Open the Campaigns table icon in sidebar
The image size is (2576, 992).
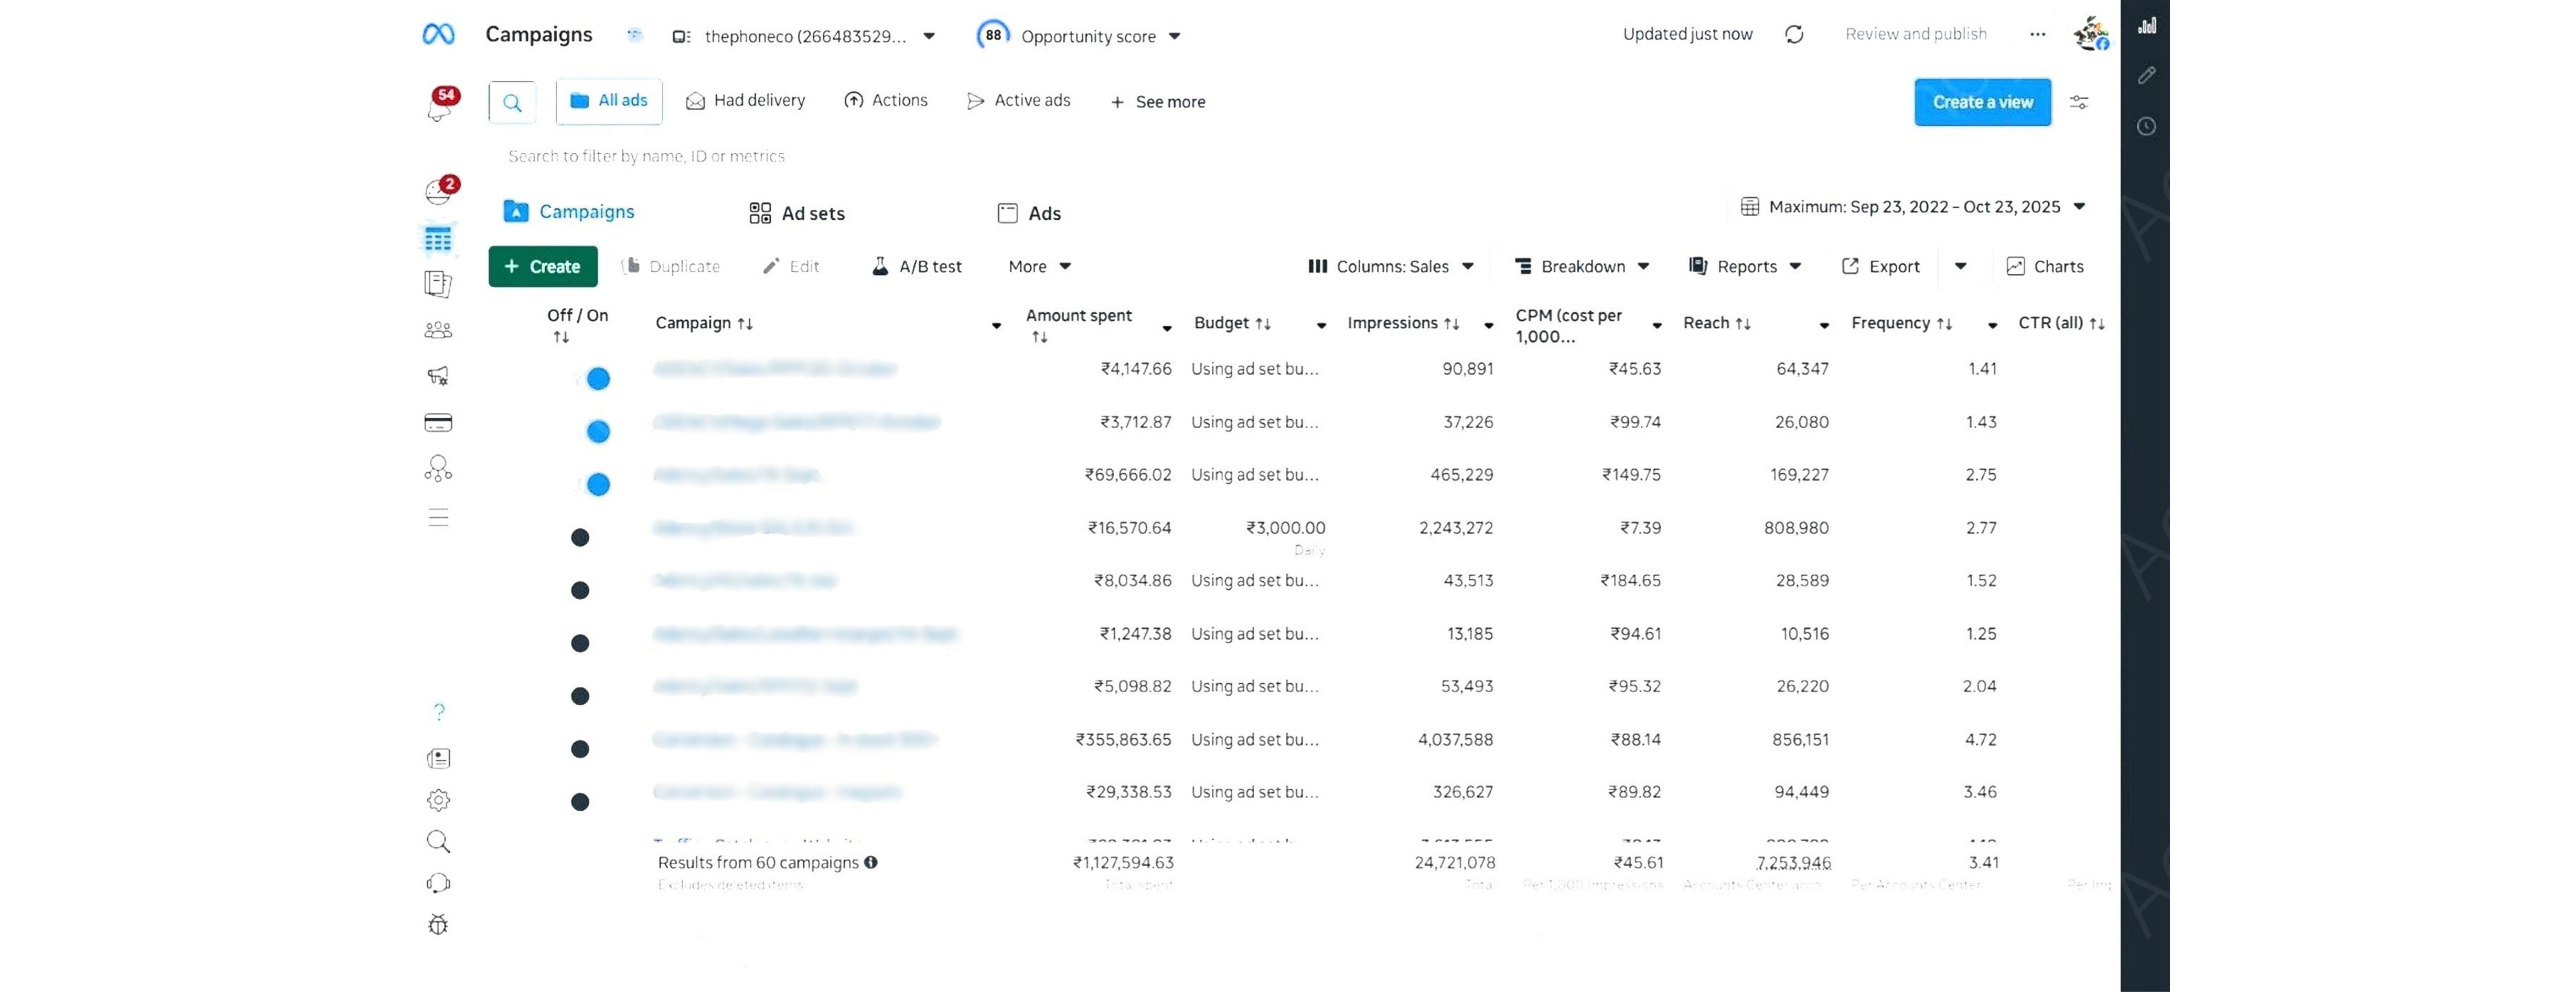(x=438, y=239)
